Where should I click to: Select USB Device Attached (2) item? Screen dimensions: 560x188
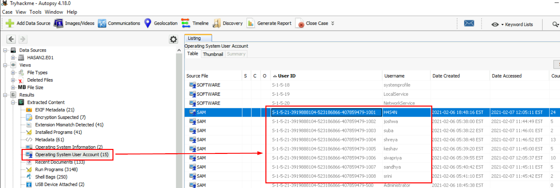tap(59, 184)
